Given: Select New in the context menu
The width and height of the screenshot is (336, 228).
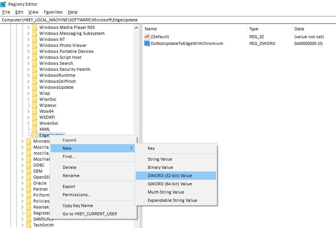Looking at the screenshot, I should click(93, 148).
